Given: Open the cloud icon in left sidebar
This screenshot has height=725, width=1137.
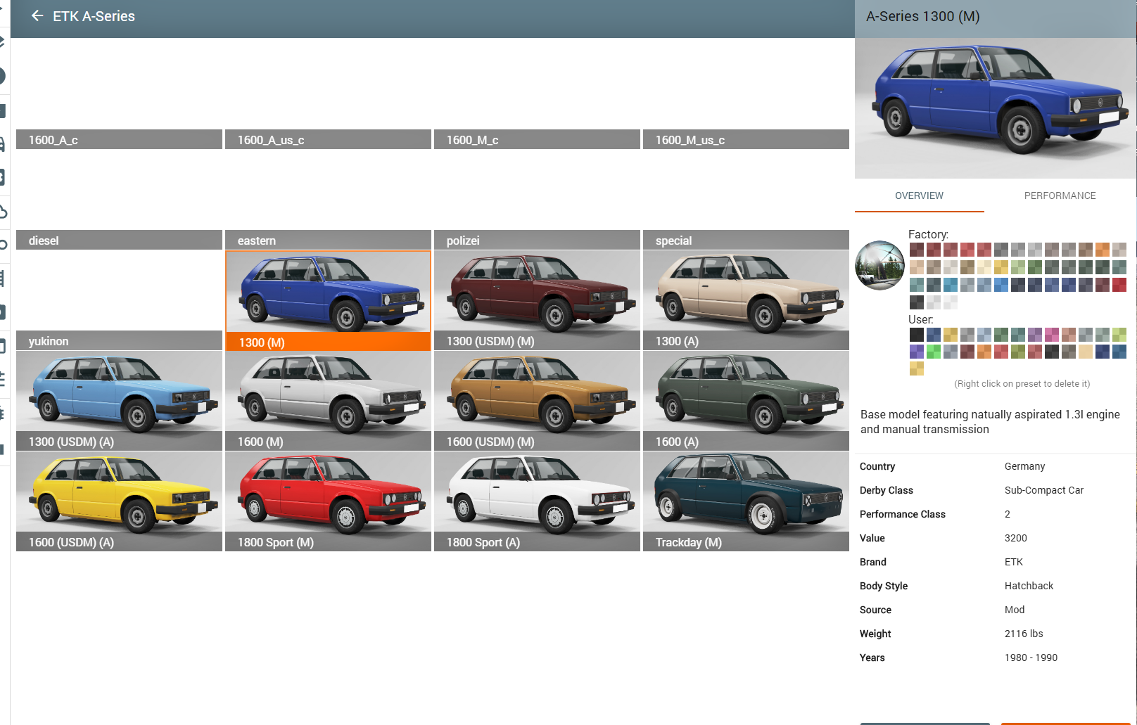Looking at the screenshot, I should 4,212.
